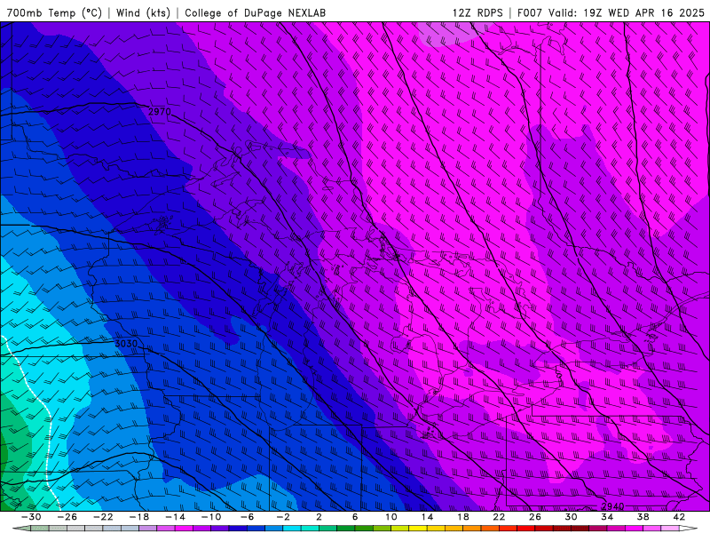Click the 34 color scale tick label

click(607, 517)
